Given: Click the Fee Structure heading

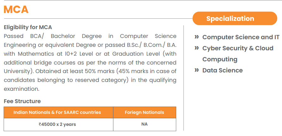Looking at the screenshot, I should point(22,101).
